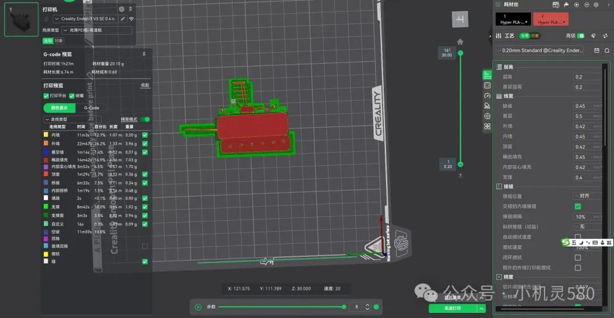Select the 全局 tab under printer panel
614x318 pixels.
point(48,41)
